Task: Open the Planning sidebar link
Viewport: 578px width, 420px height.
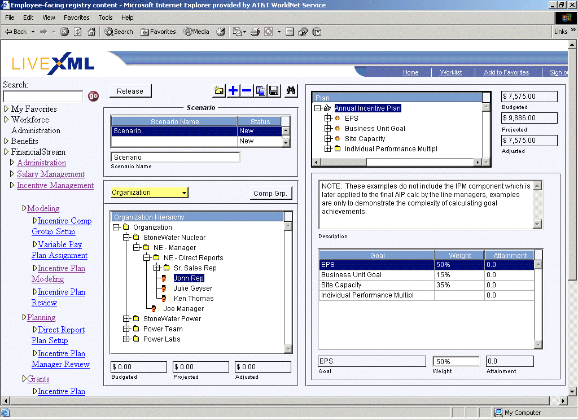Action: click(41, 317)
